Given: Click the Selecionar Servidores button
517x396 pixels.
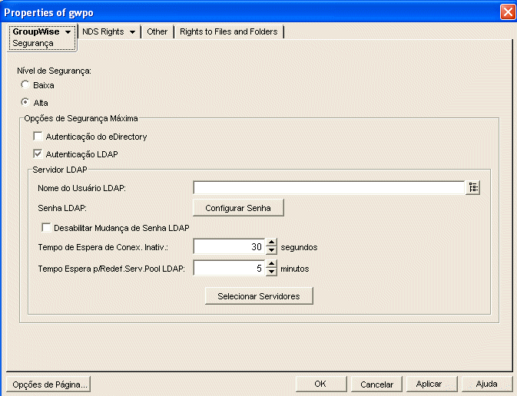Looking at the screenshot, I should point(259,296).
